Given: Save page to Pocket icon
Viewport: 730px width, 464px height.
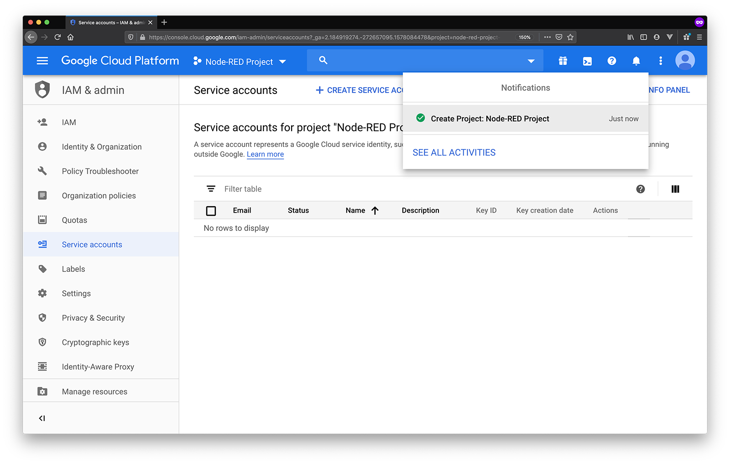Looking at the screenshot, I should (x=559, y=37).
